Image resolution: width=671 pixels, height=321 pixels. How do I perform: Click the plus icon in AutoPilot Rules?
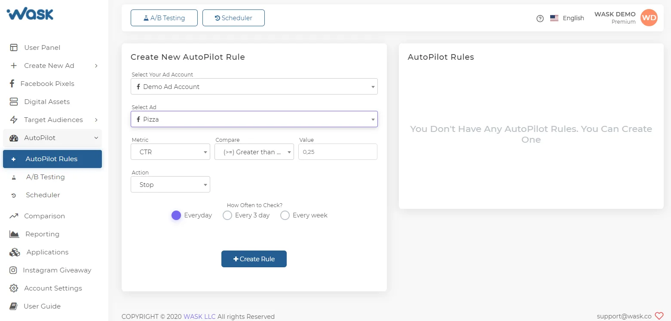coord(13,159)
